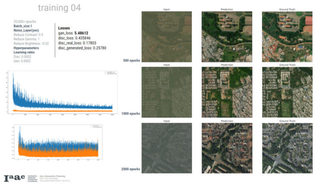Click the 500 epochs Ground Truth image
The width and height of the screenshot is (328, 185).
[286, 36]
